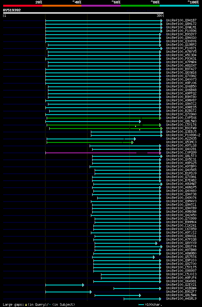Select the UniRef100_Q8GTY4 label
This screenshot has height=307, width=202.
(181, 247)
